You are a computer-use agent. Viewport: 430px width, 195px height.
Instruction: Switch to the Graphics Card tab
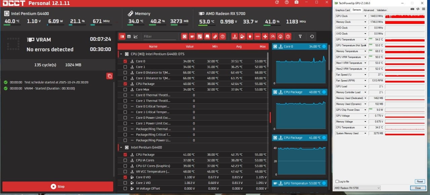click(342, 10)
